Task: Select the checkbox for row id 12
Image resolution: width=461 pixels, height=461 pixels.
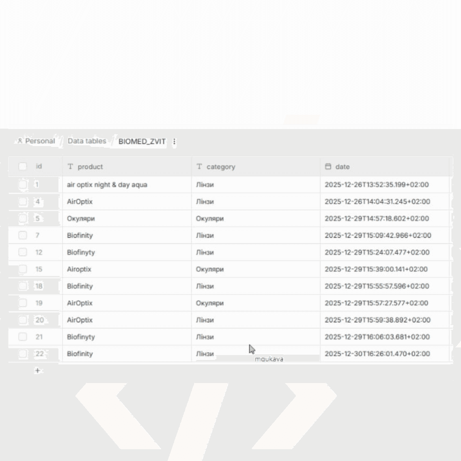Action: click(23, 252)
